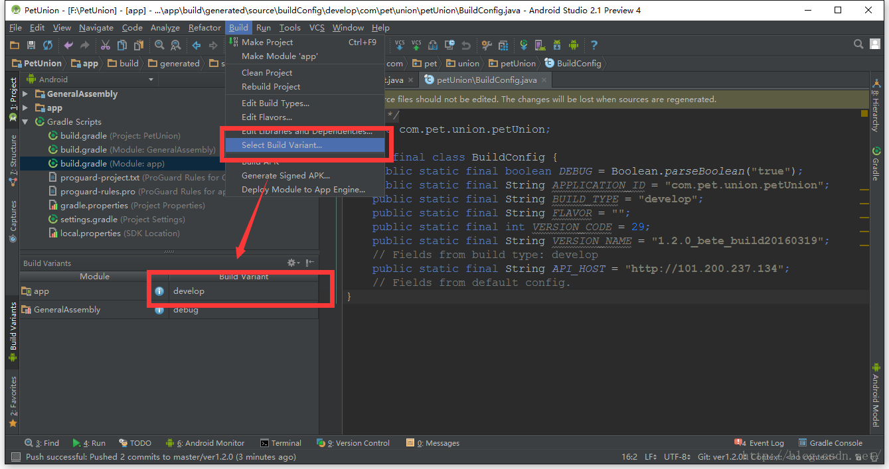The image size is (889, 469).
Task: Choose Rebuild Project menu item
Action: [x=305, y=87]
